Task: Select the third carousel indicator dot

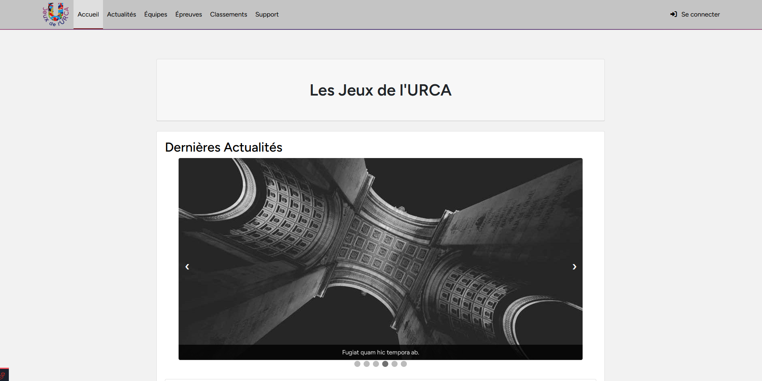Action: [376, 364]
